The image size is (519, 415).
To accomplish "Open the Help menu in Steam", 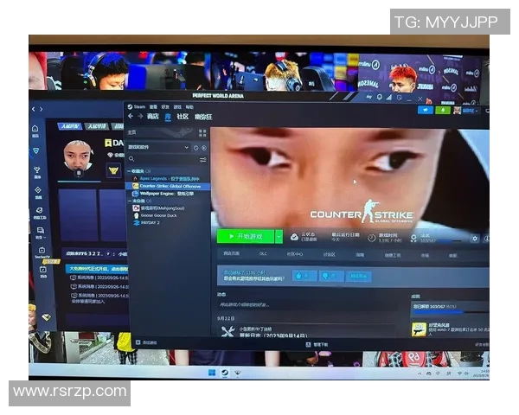I will pos(189,107).
